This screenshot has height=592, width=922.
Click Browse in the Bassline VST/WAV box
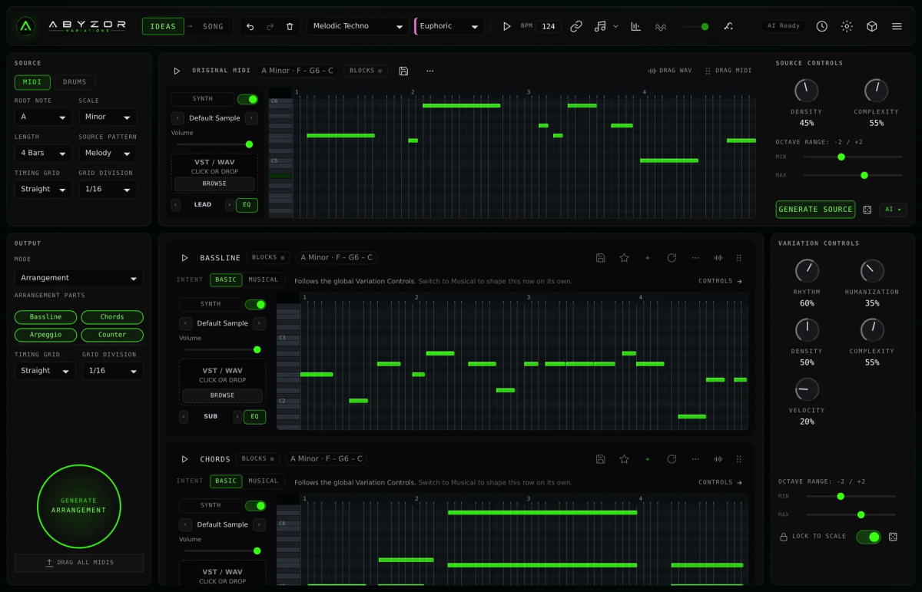222,395
